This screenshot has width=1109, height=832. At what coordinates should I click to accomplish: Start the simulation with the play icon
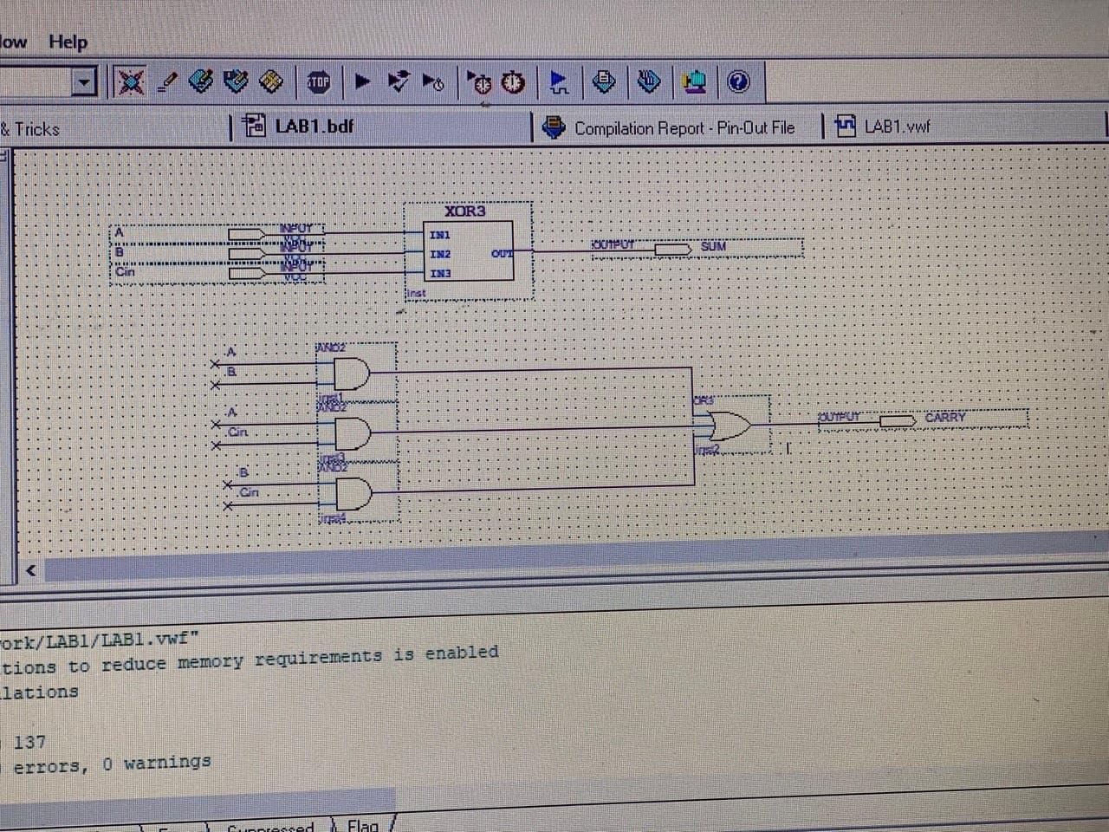[x=362, y=81]
